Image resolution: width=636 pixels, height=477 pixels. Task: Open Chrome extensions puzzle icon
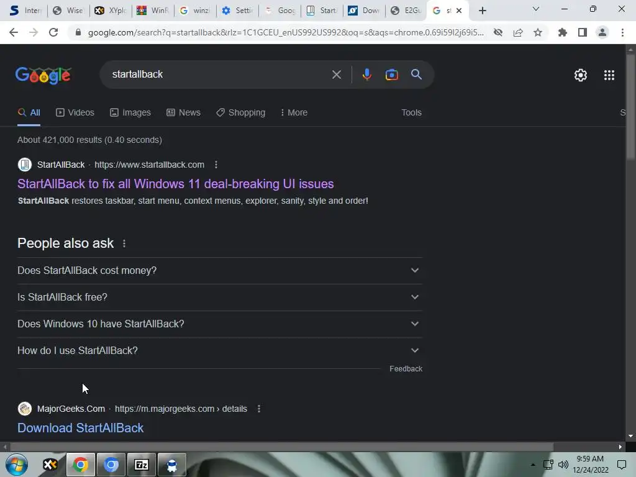click(x=562, y=32)
